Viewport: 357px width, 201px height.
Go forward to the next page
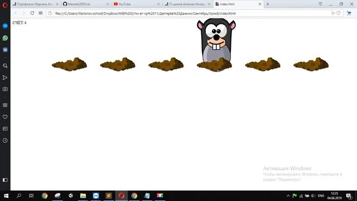(x=23, y=13)
